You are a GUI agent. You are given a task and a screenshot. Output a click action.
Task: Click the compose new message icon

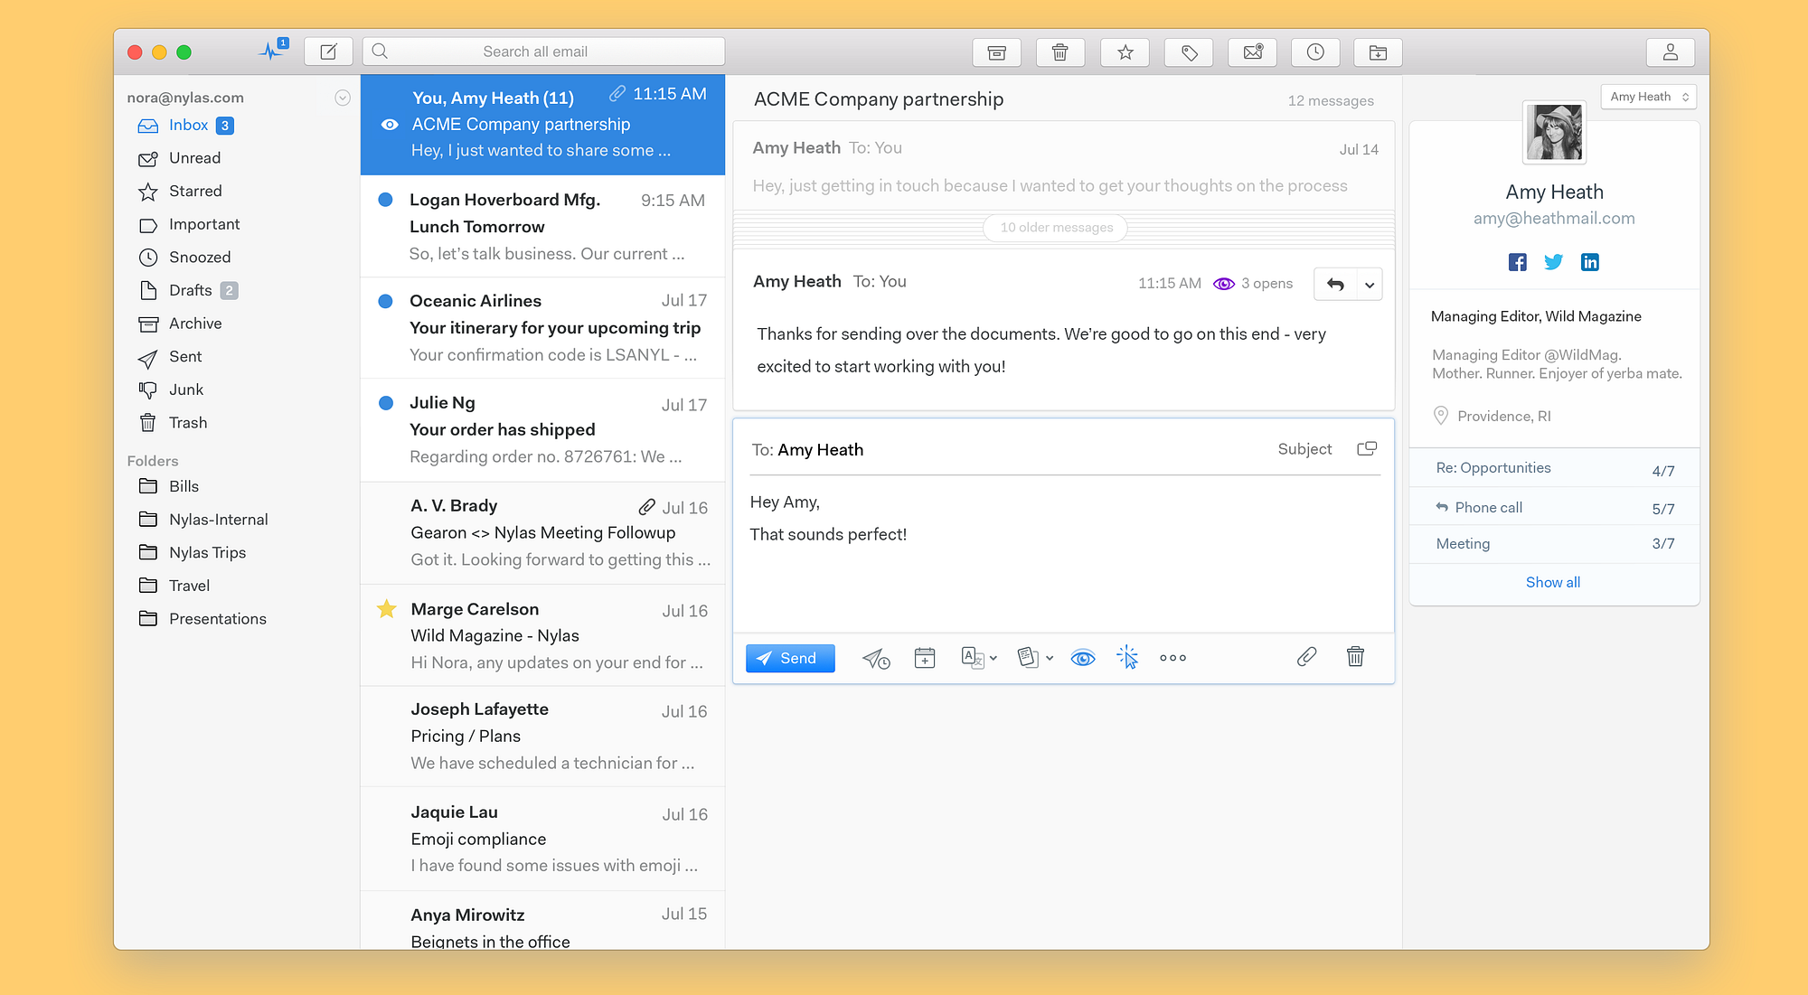tap(328, 52)
